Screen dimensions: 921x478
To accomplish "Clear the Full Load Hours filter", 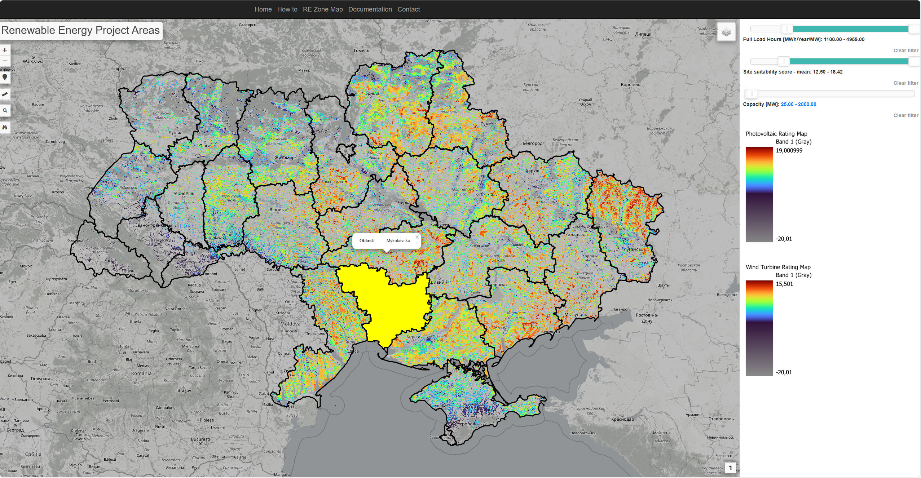I will click(x=905, y=50).
